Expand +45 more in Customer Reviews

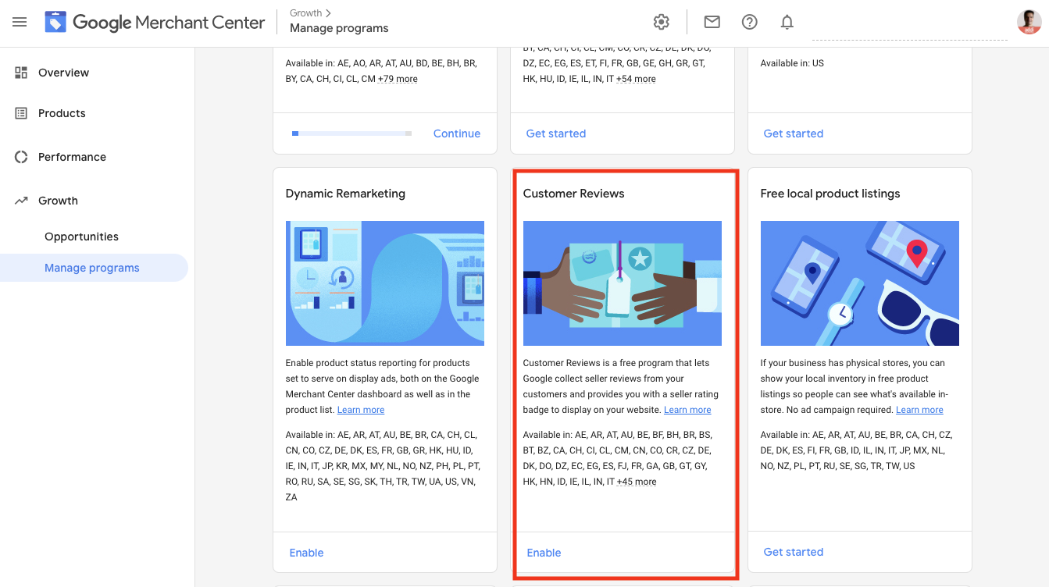coord(636,482)
